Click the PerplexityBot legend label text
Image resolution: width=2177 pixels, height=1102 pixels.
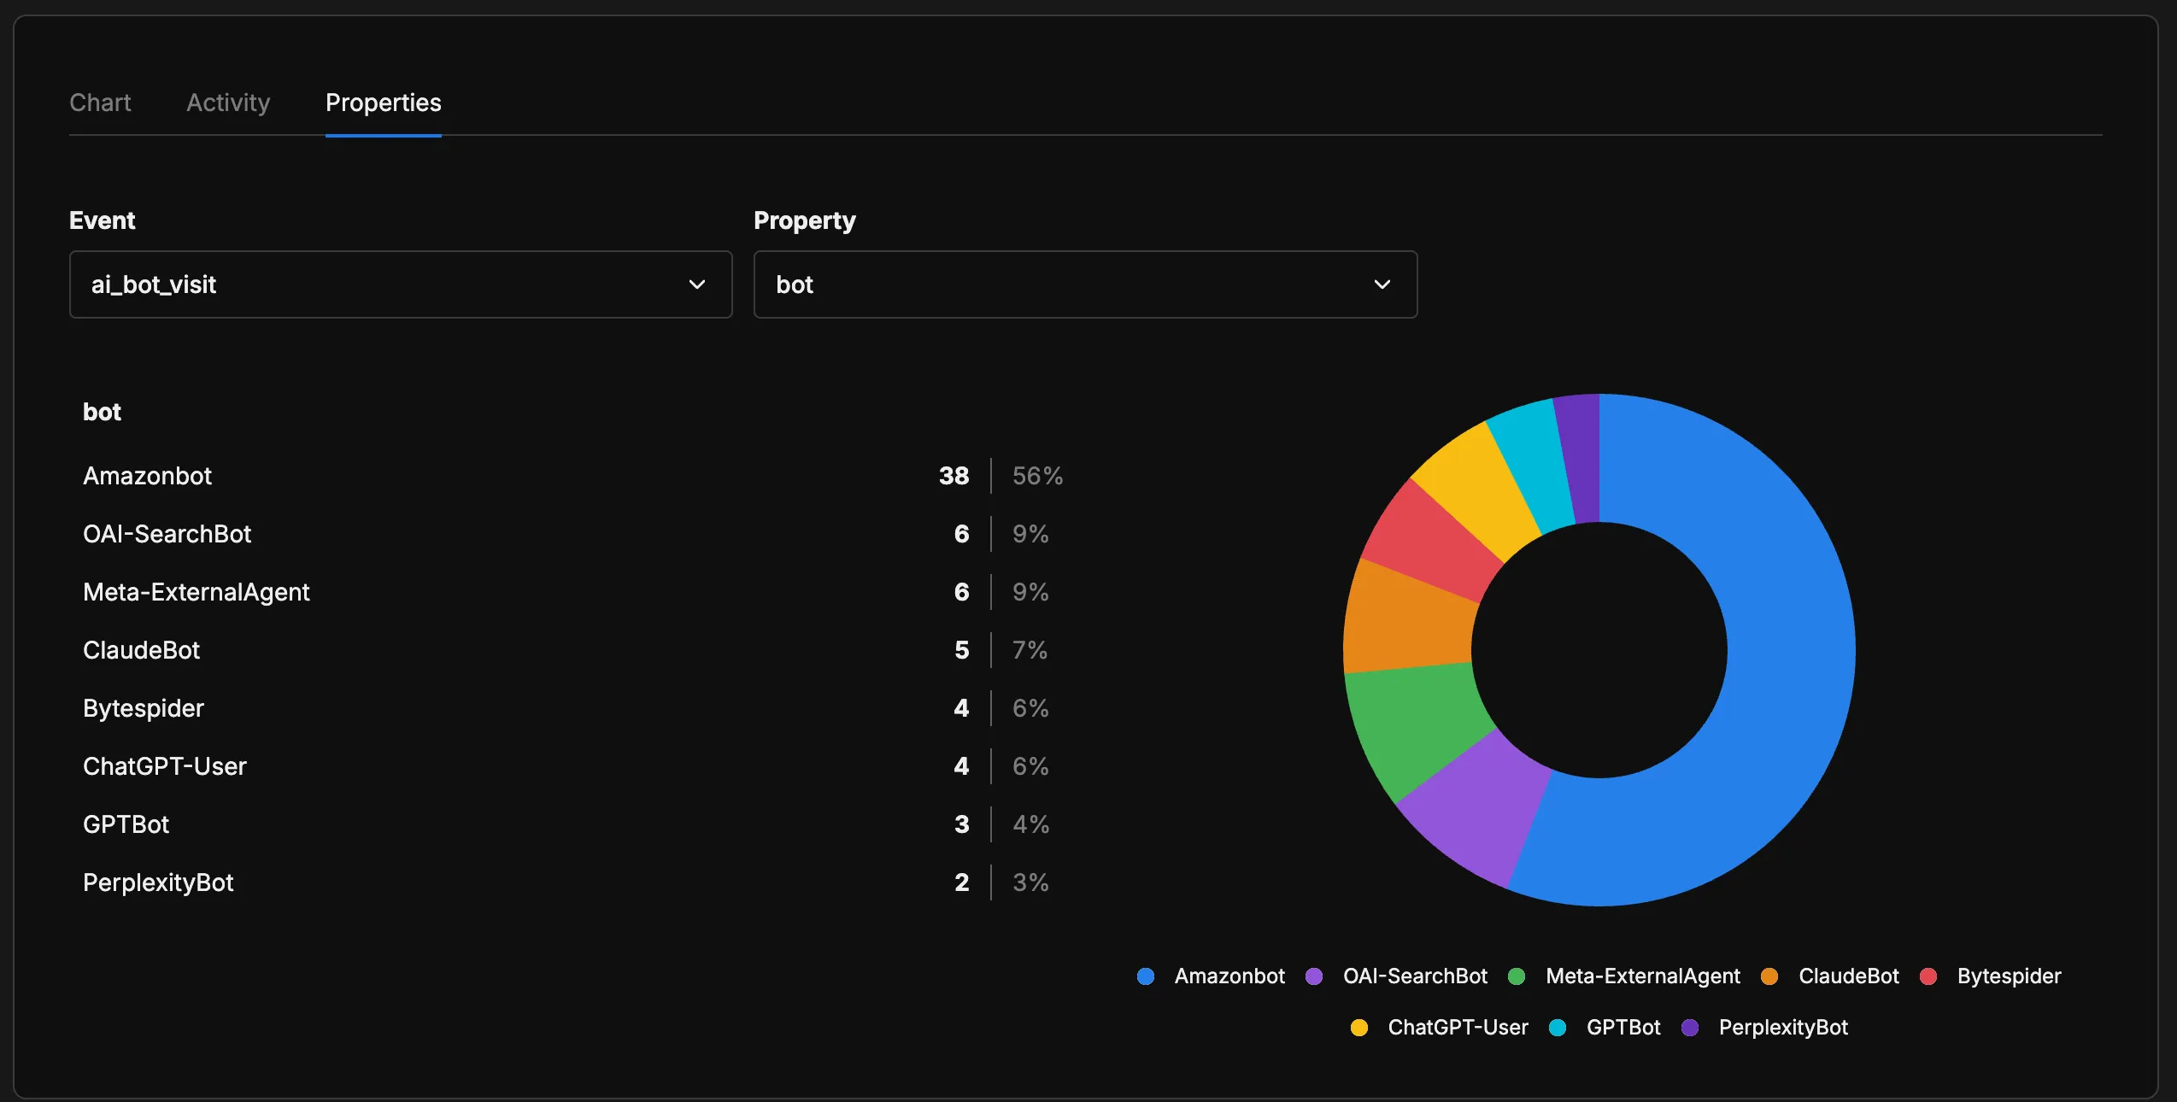pyautogui.click(x=1784, y=1027)
